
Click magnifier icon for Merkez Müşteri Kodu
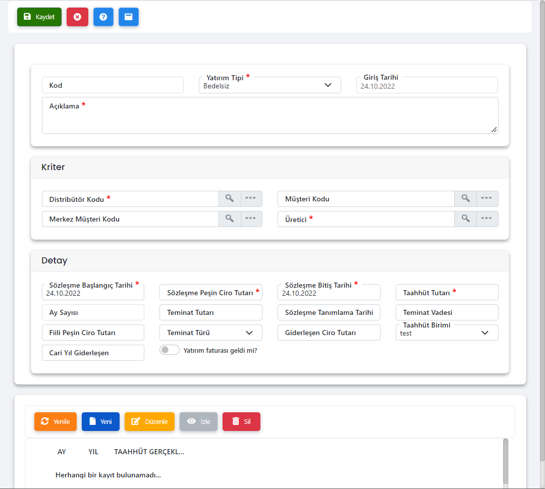tap(230, 219)
